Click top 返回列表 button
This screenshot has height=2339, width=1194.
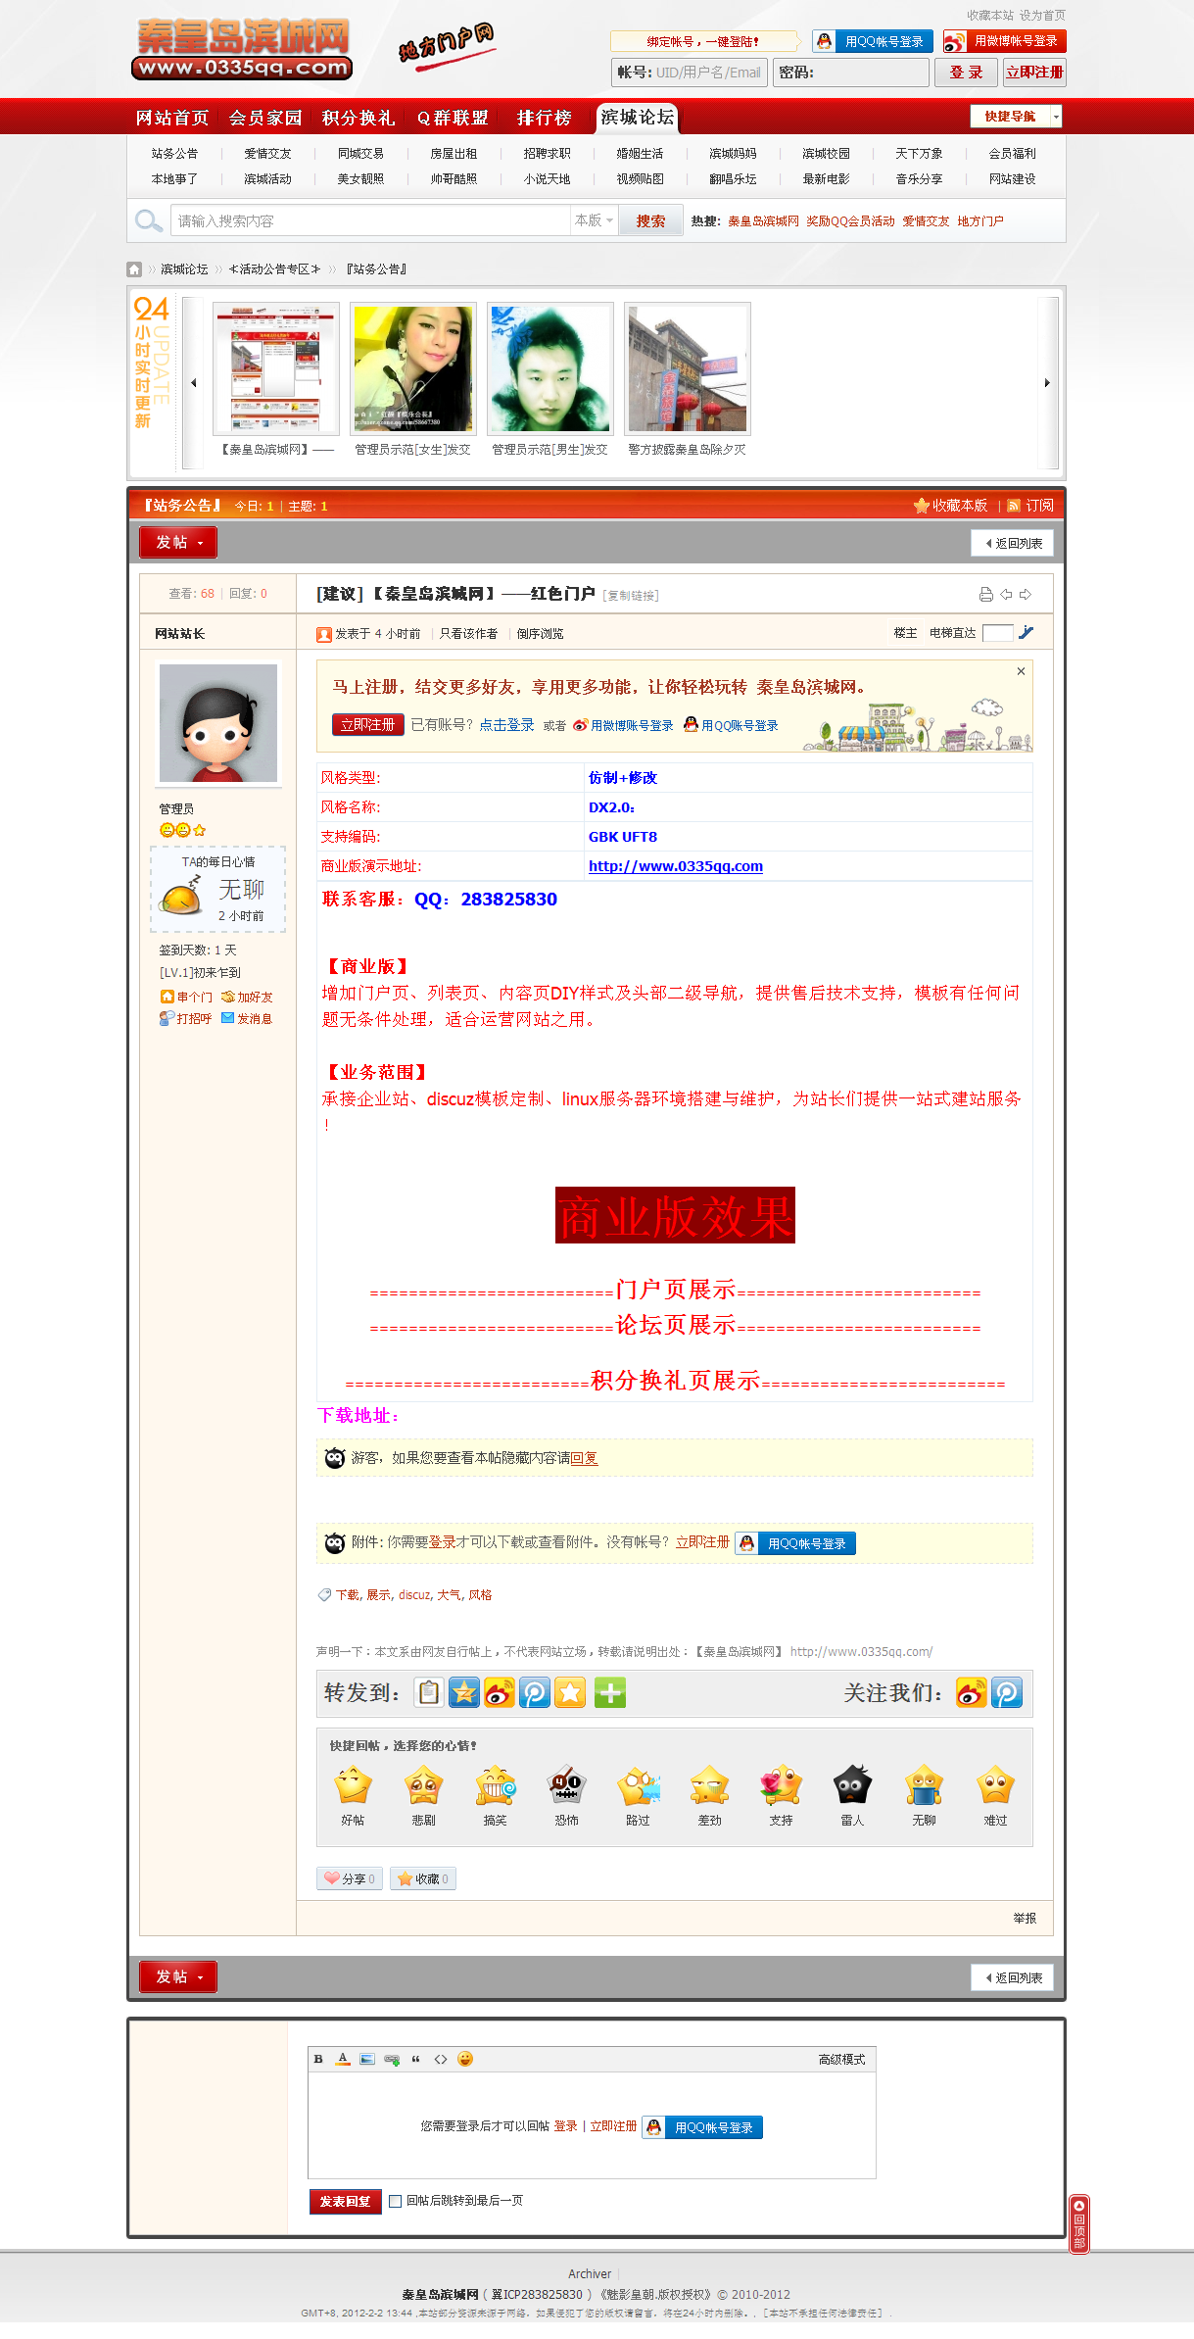pyautogui.click(x=1013, y=543)
